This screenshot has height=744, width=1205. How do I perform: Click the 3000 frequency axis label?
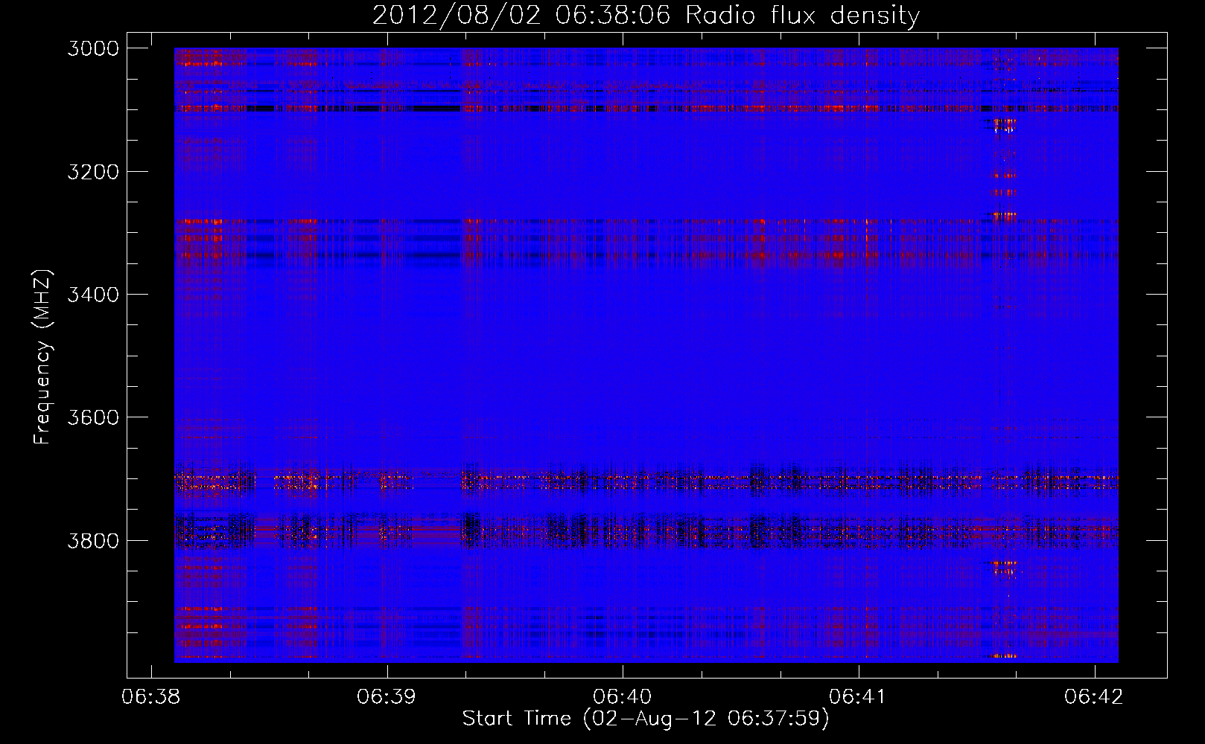coord(93,48)
